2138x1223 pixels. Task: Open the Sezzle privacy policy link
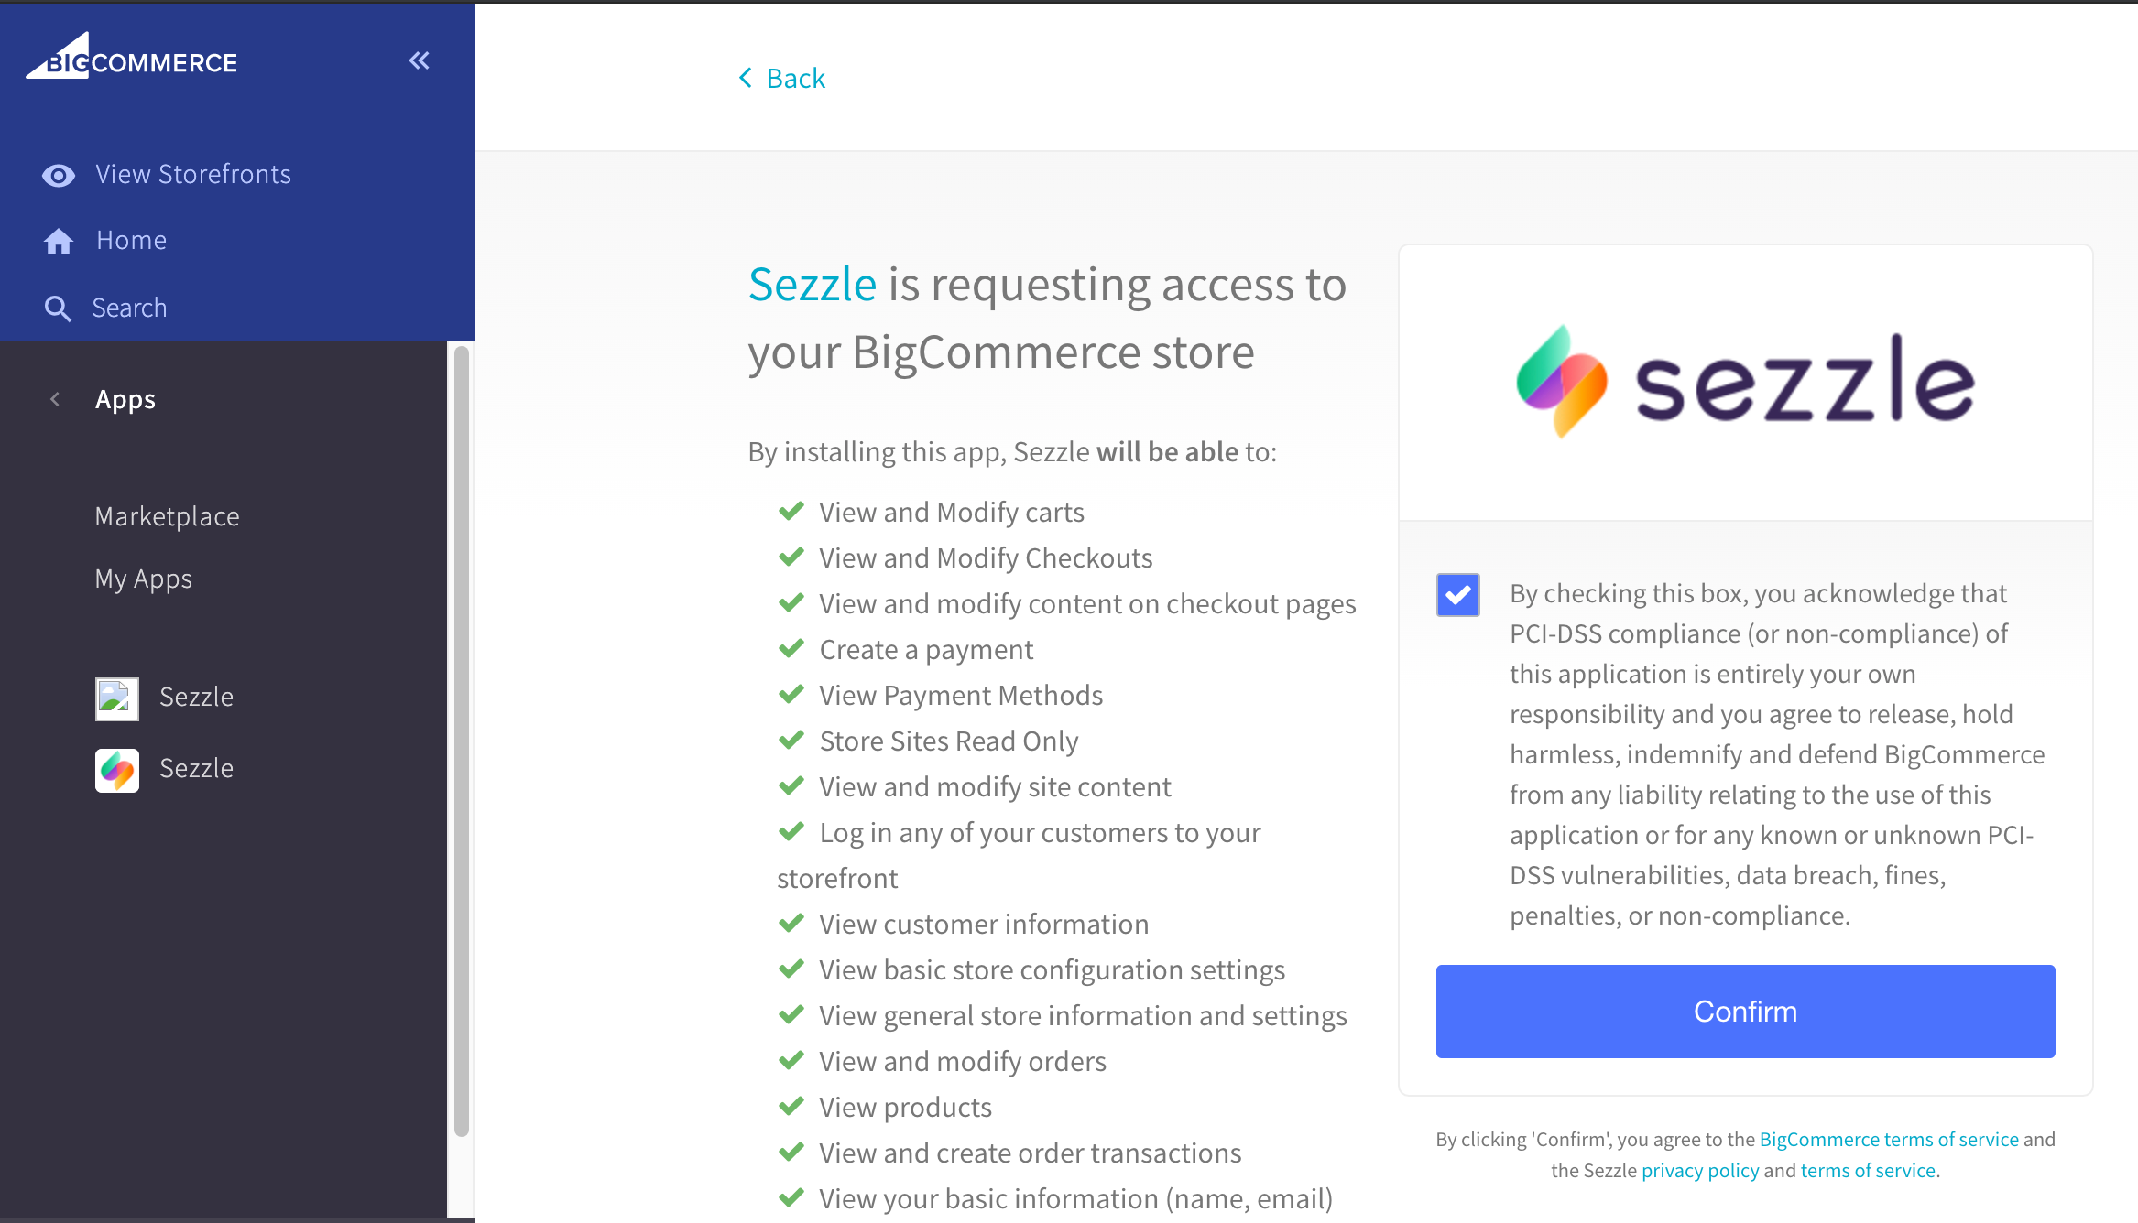1700,1170
